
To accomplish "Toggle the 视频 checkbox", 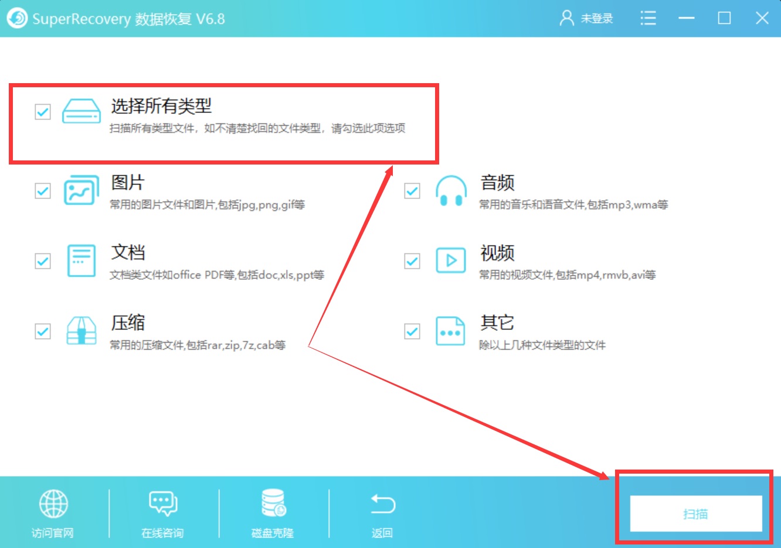I will pyautogui.click(x=412, y=261).
